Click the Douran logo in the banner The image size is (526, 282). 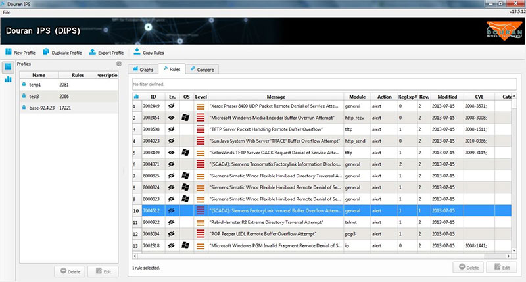point(504,31)
